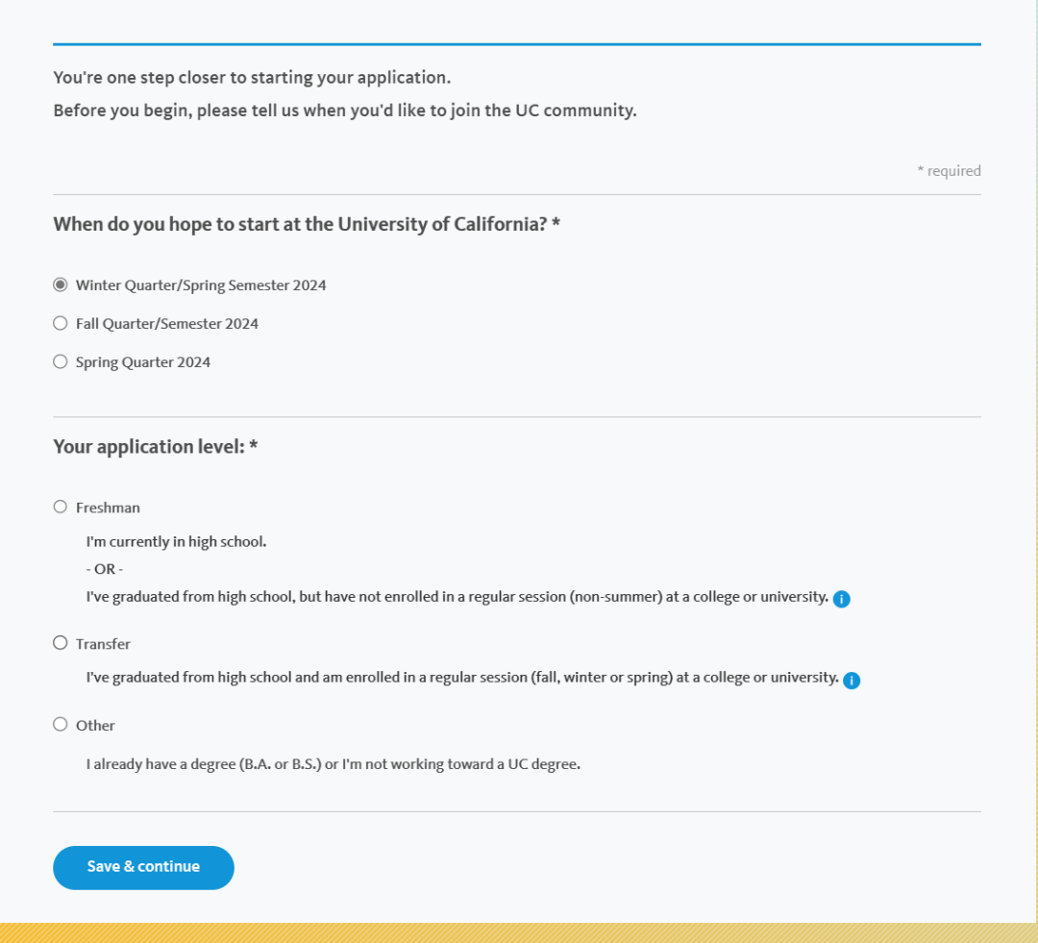The image size is (1038, 943).
Task: Click the 'Transfer' label text
Action: click(x=103, y=644)
